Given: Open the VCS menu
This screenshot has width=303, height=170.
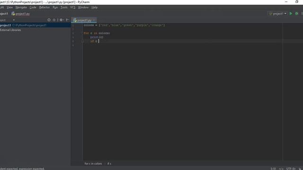Looking at the screenshot, I should coord(72,8).
